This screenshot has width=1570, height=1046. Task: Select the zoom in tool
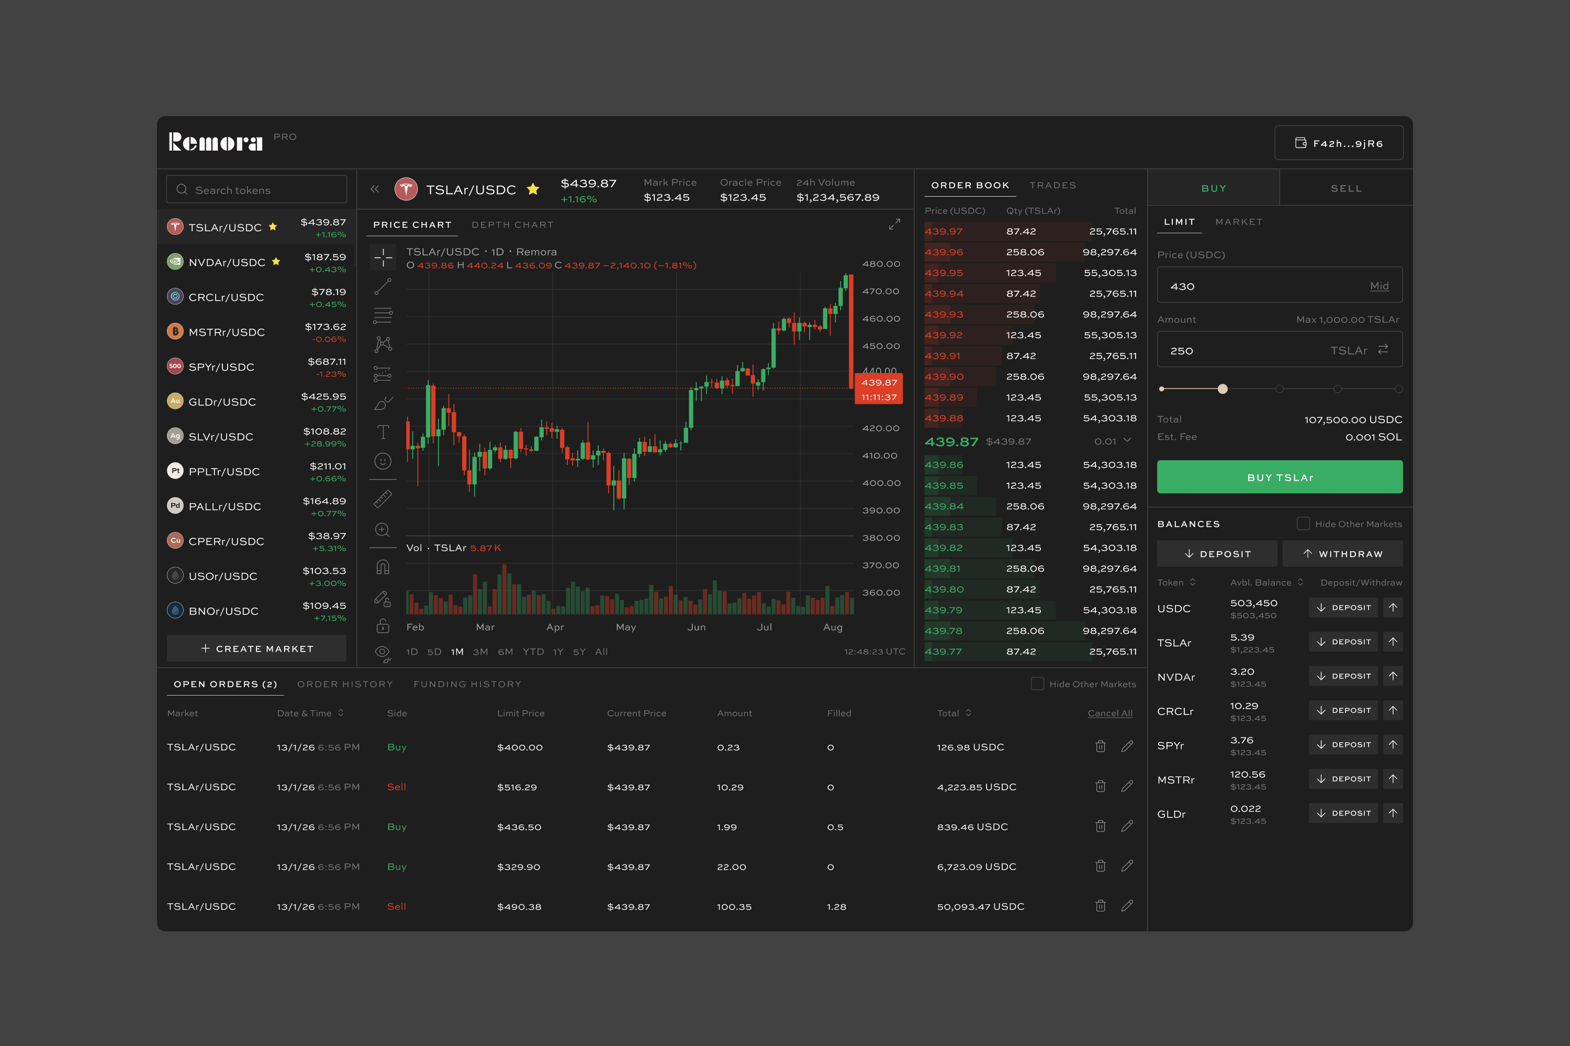click(x=383, y=530)
